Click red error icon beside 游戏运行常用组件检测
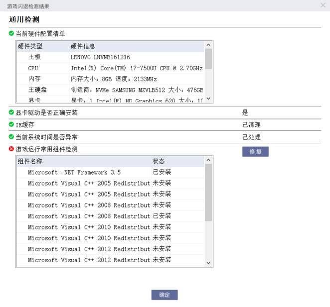The width and height of the screenshot is (330, 307). click(x=11, y=149)
